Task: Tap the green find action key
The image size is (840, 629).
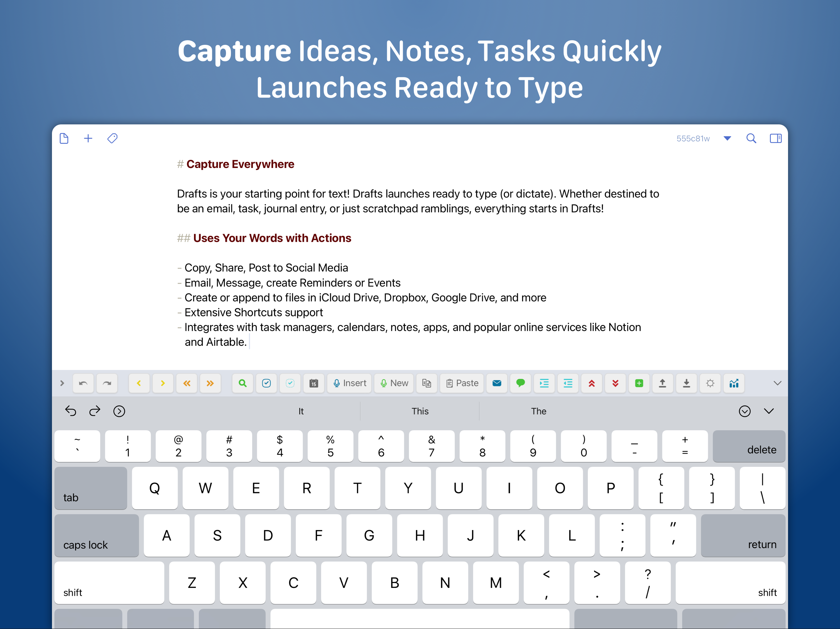Action: (x=242, y=383)
